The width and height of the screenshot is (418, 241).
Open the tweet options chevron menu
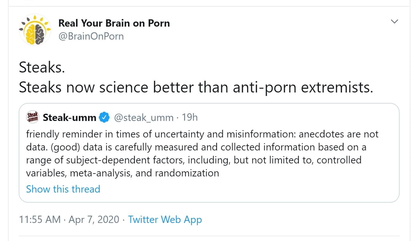pyautogui.click(x=394, y=22)
